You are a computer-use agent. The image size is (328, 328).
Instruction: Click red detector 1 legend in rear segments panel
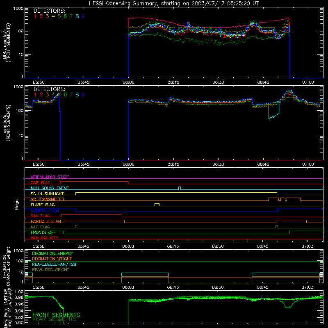click(35, 95)
